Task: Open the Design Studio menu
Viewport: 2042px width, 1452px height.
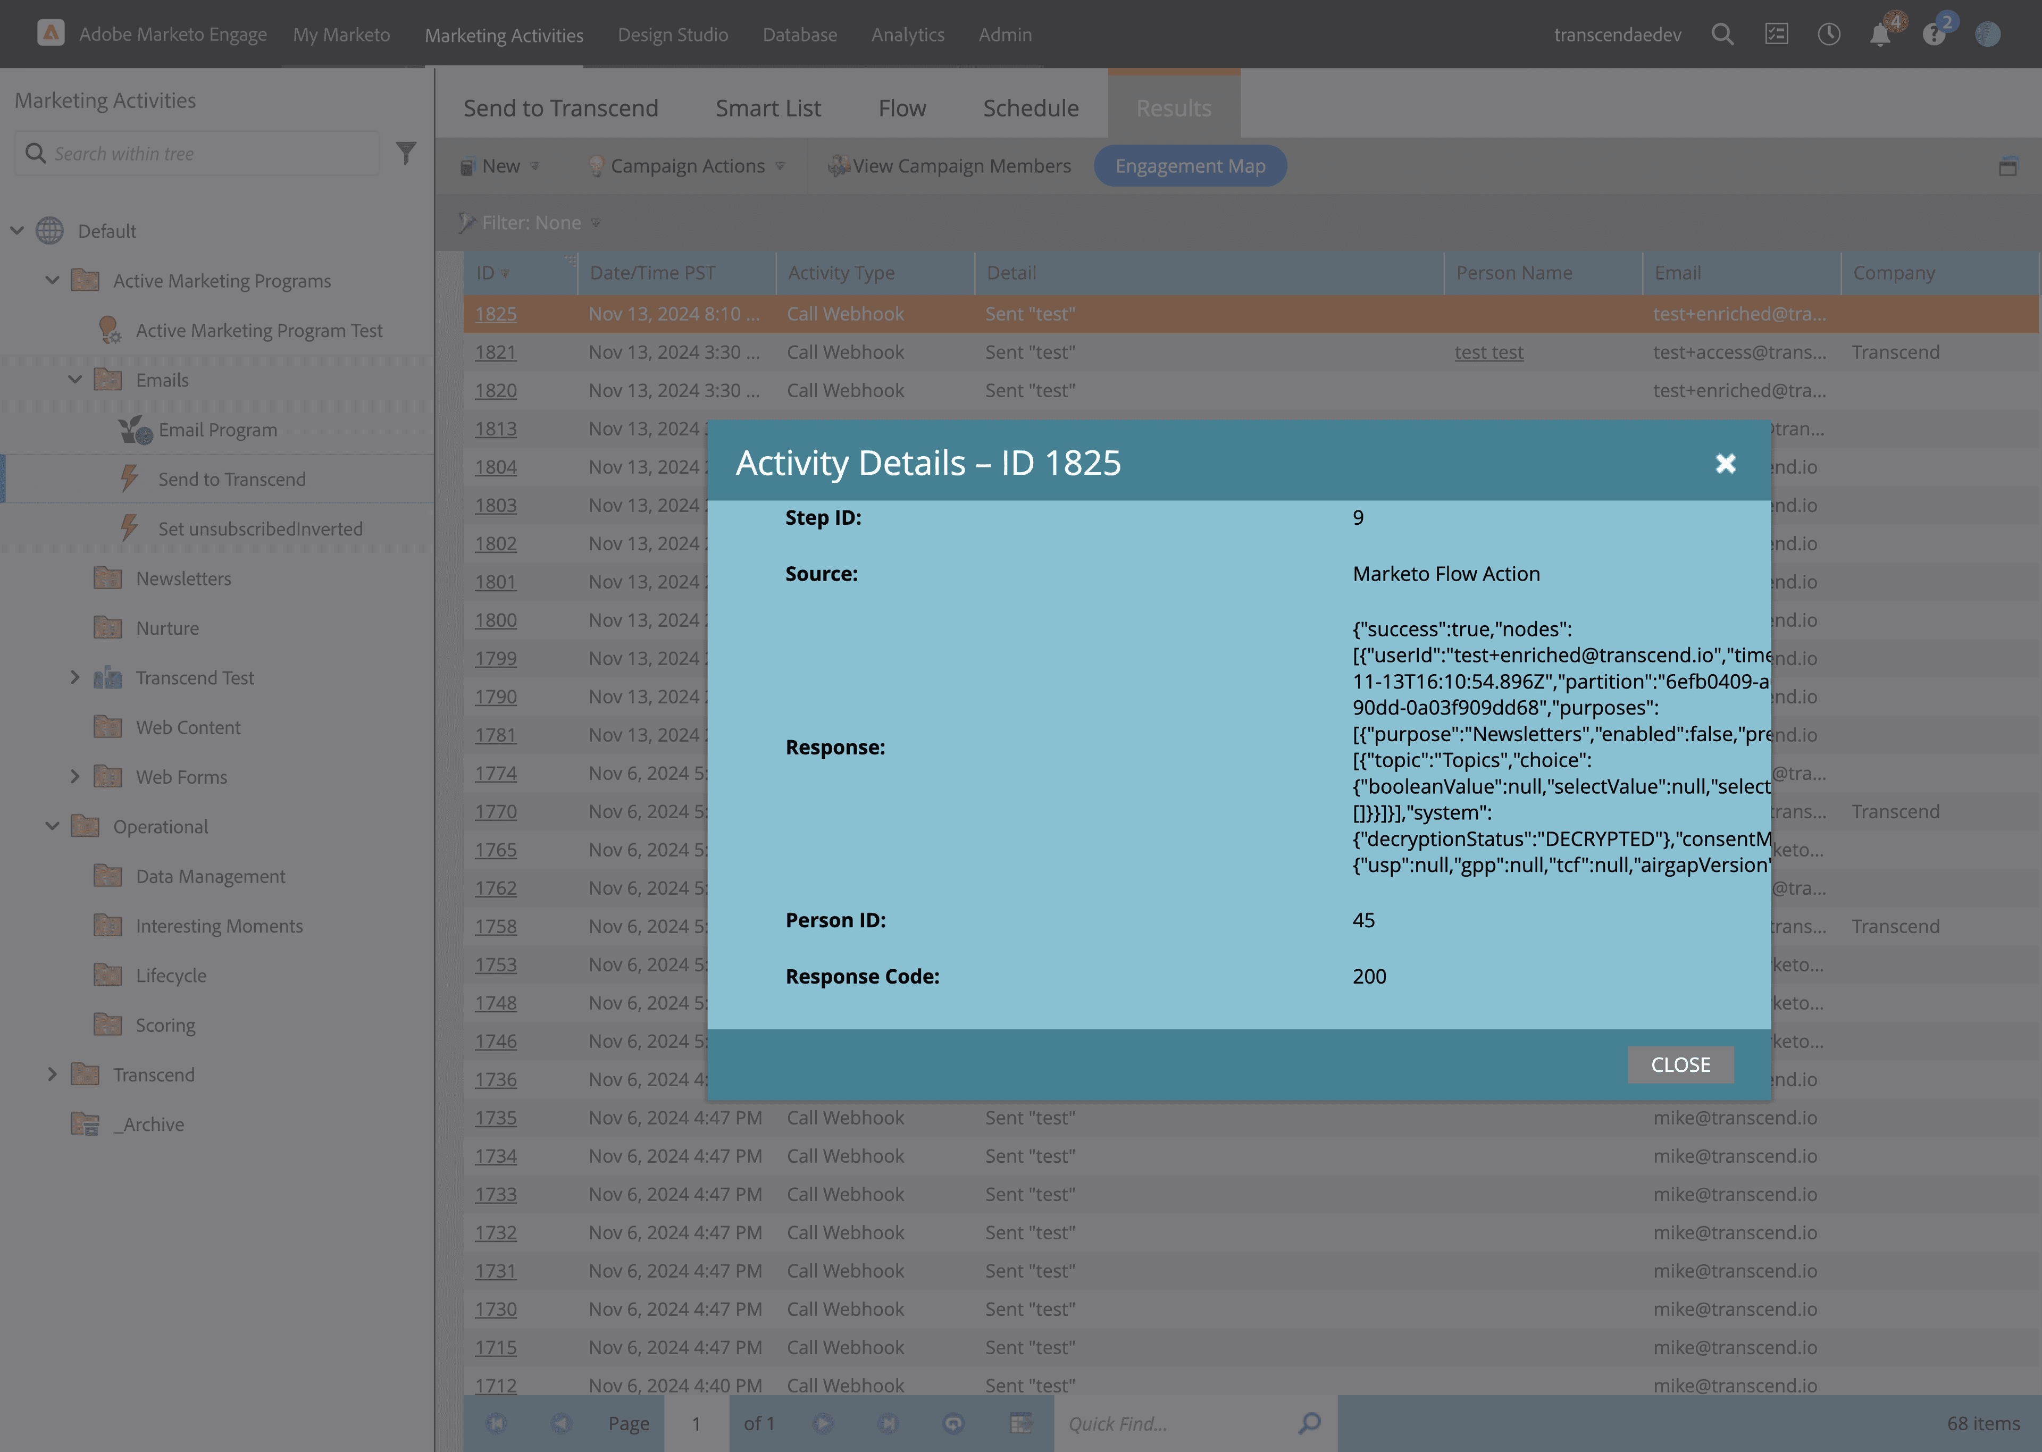Action: click(x=672, y=35)
